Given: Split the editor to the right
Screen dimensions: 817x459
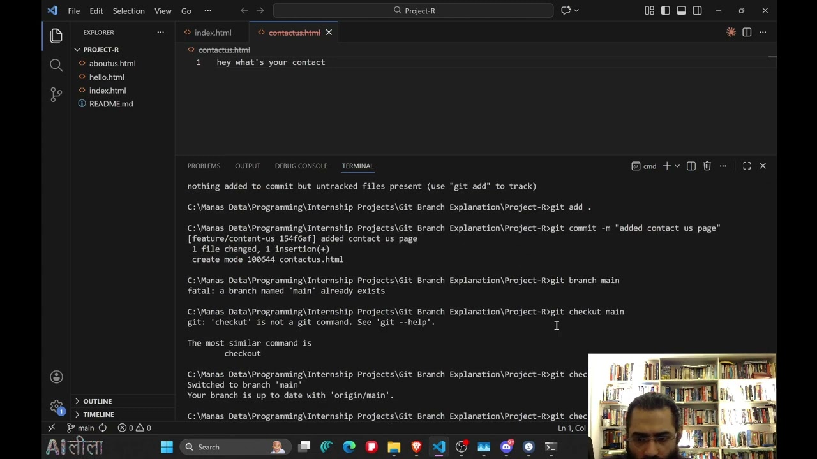Looking at the screenshot, I should (x=747, y=32).
